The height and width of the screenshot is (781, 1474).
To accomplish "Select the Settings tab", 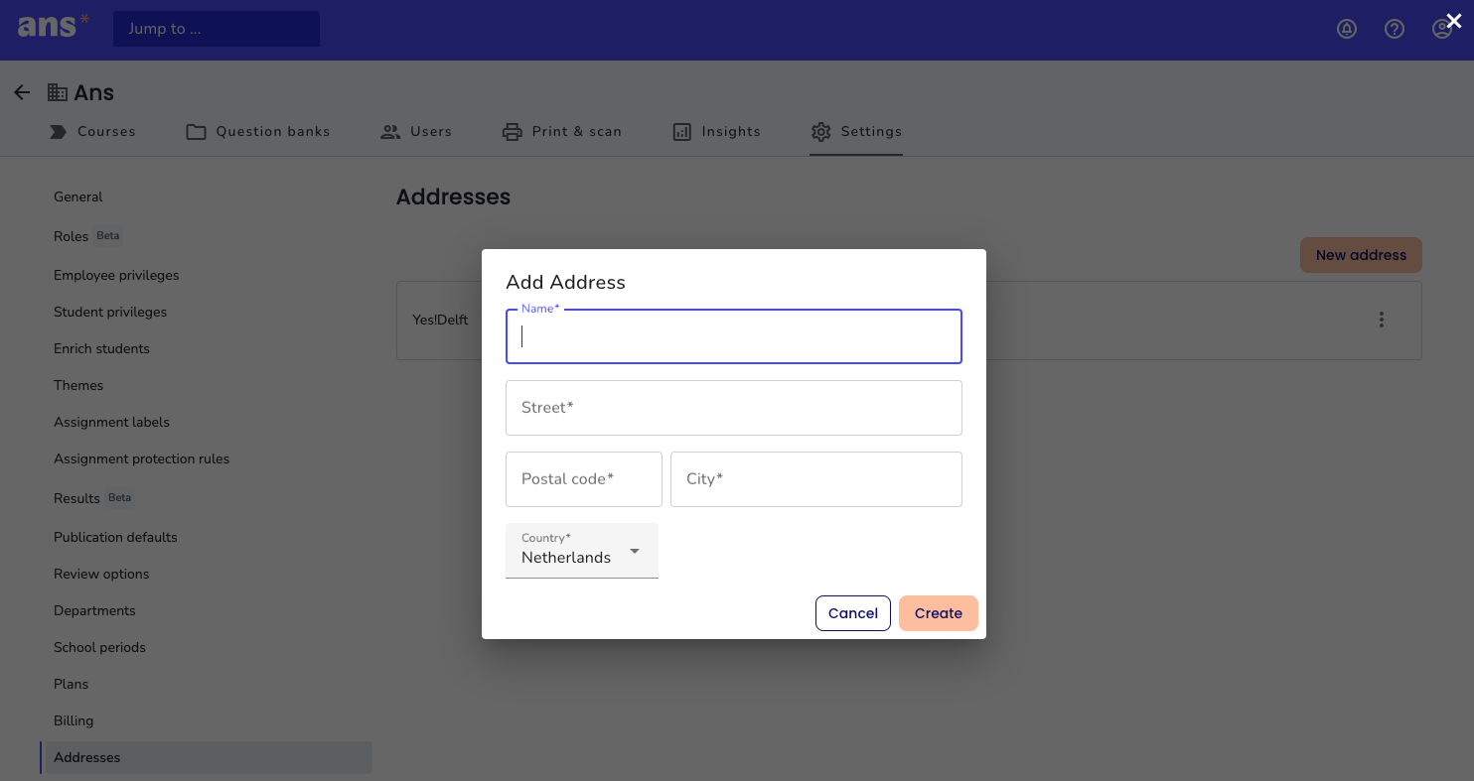I will (x=856, y=131).
